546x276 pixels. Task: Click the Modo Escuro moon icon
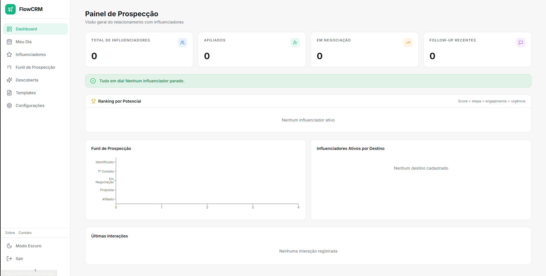point(9,246)
